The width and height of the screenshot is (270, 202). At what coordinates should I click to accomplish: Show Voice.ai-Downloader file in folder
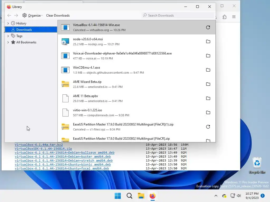point(208,56)
